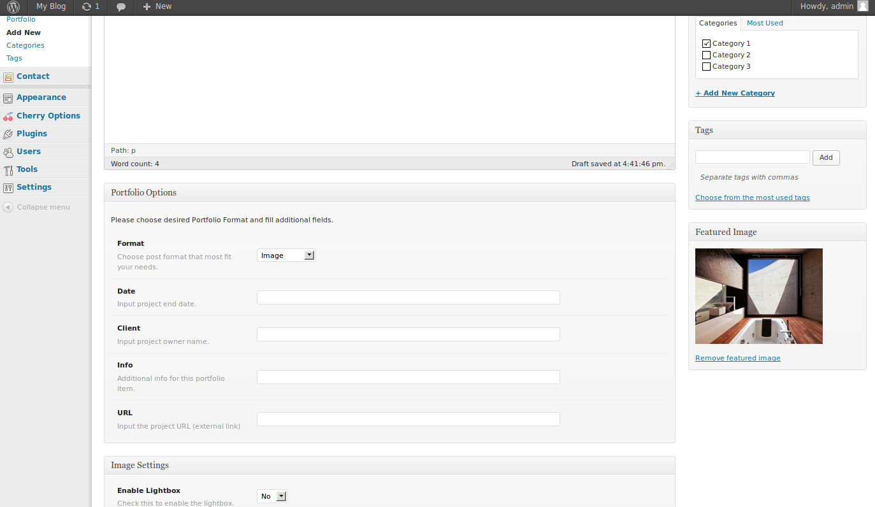
Task: Open the Add New portfolio submenu link
Action: (x=24, y=32)
